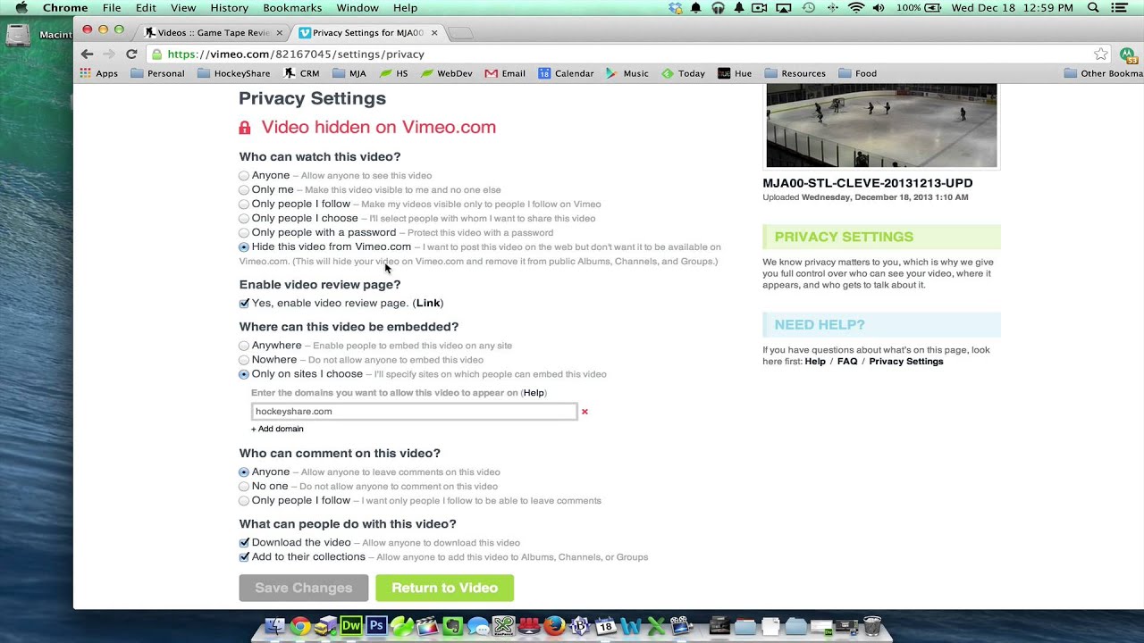The height and width of the screenshot is (643, 1144).
Task: Click the hockeyshare.com domain input field
Action: 414,412
